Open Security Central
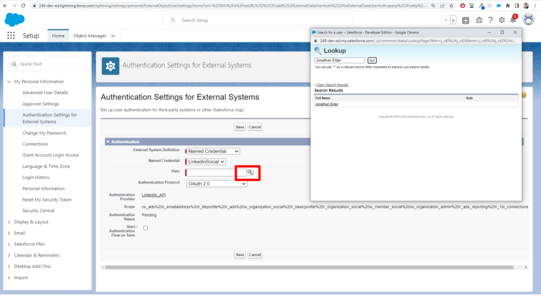 click(38, 211)
